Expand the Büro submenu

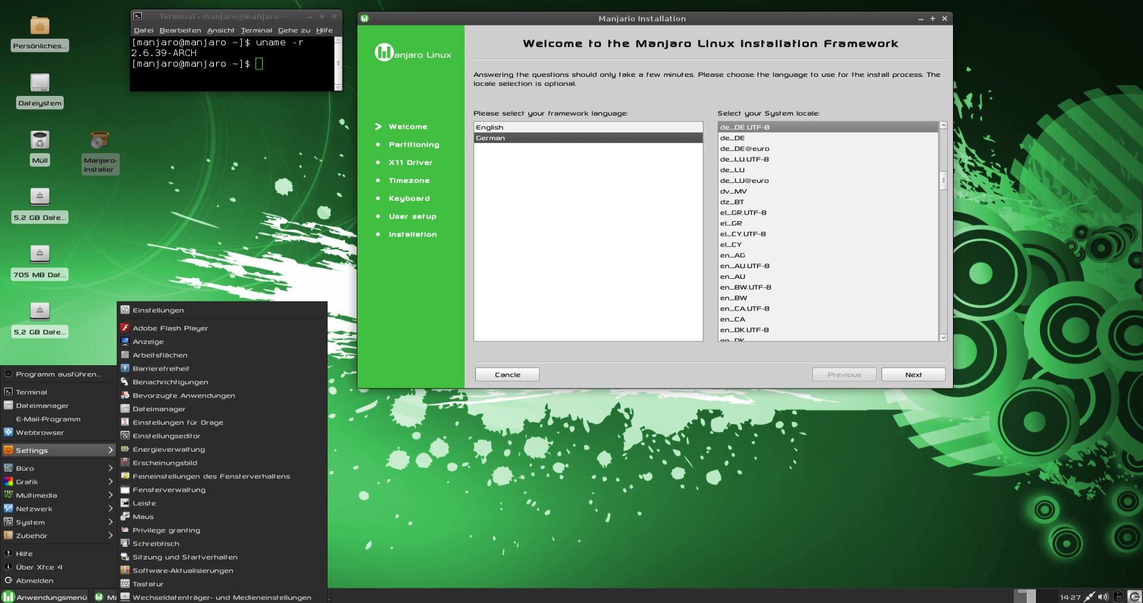(x=58, y=468)
